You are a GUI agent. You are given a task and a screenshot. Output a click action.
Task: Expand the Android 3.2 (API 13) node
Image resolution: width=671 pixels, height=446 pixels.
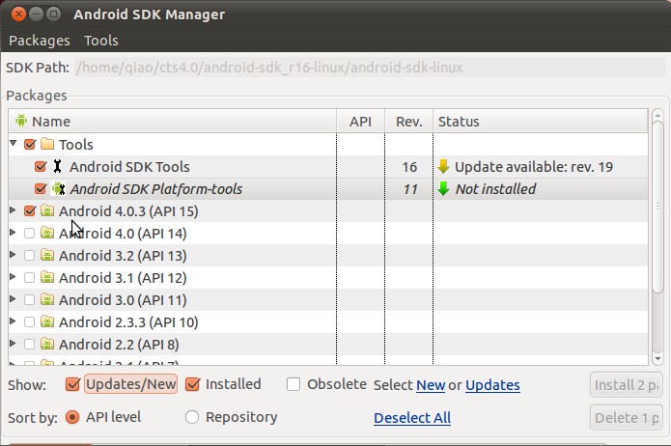(x=13, y=255)
